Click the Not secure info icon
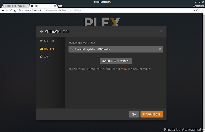The width and height of the screenshot is (205, 132). click(x=20, y=10)
